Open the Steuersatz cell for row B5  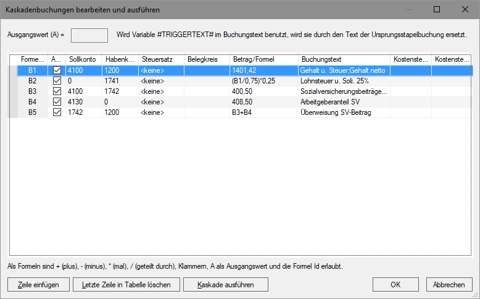pyautogui.click(x=160, y=112)
